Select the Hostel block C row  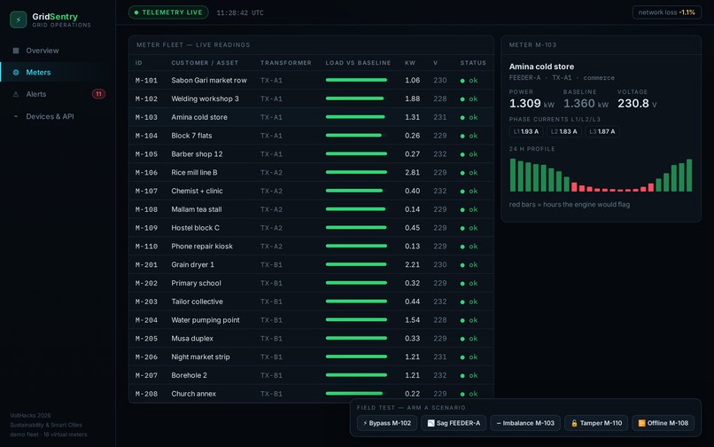click(311, 228)
